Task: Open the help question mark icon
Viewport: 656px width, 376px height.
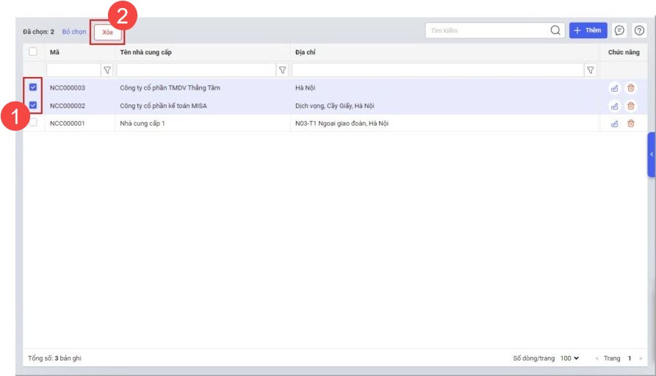Action: click(639, 31)
